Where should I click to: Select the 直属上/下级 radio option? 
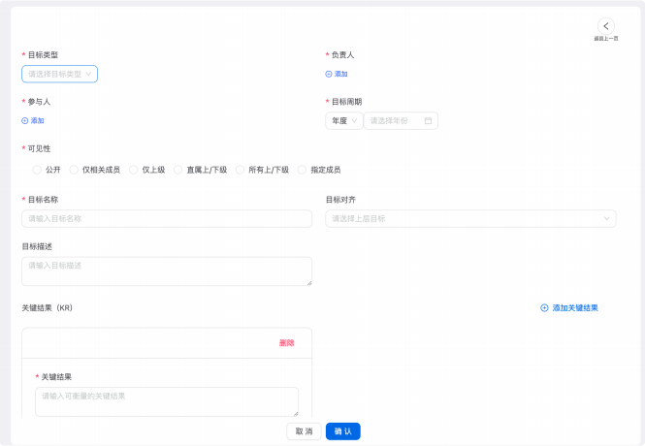[178, 170]
